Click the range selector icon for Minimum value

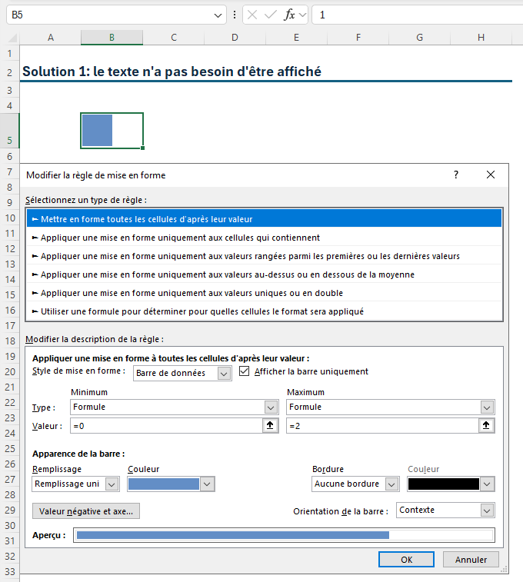pyautogui.click(x=271, y=425)
